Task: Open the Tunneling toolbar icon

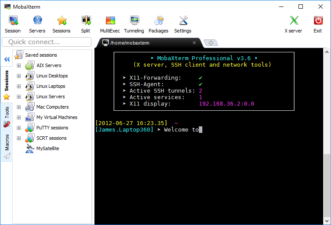Action: point(134,21)
